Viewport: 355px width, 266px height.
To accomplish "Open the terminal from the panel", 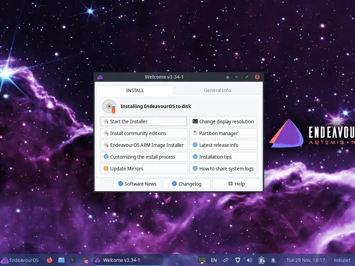I will (x=73, y=260).
